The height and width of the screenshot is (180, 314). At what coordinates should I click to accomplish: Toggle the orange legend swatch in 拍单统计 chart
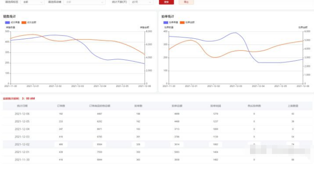click(x=182, y=22)
